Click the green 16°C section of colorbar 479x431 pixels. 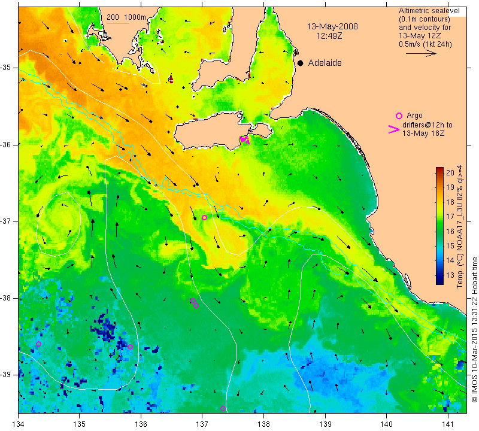tap(439, 231)
